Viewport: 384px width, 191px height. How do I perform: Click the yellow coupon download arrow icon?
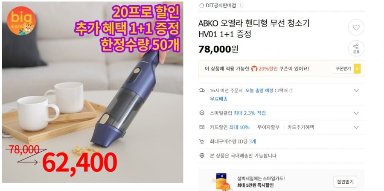pyautogui.click(x=357, y=69)
